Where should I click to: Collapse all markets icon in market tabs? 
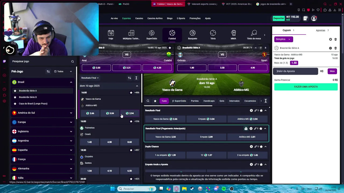266,101
